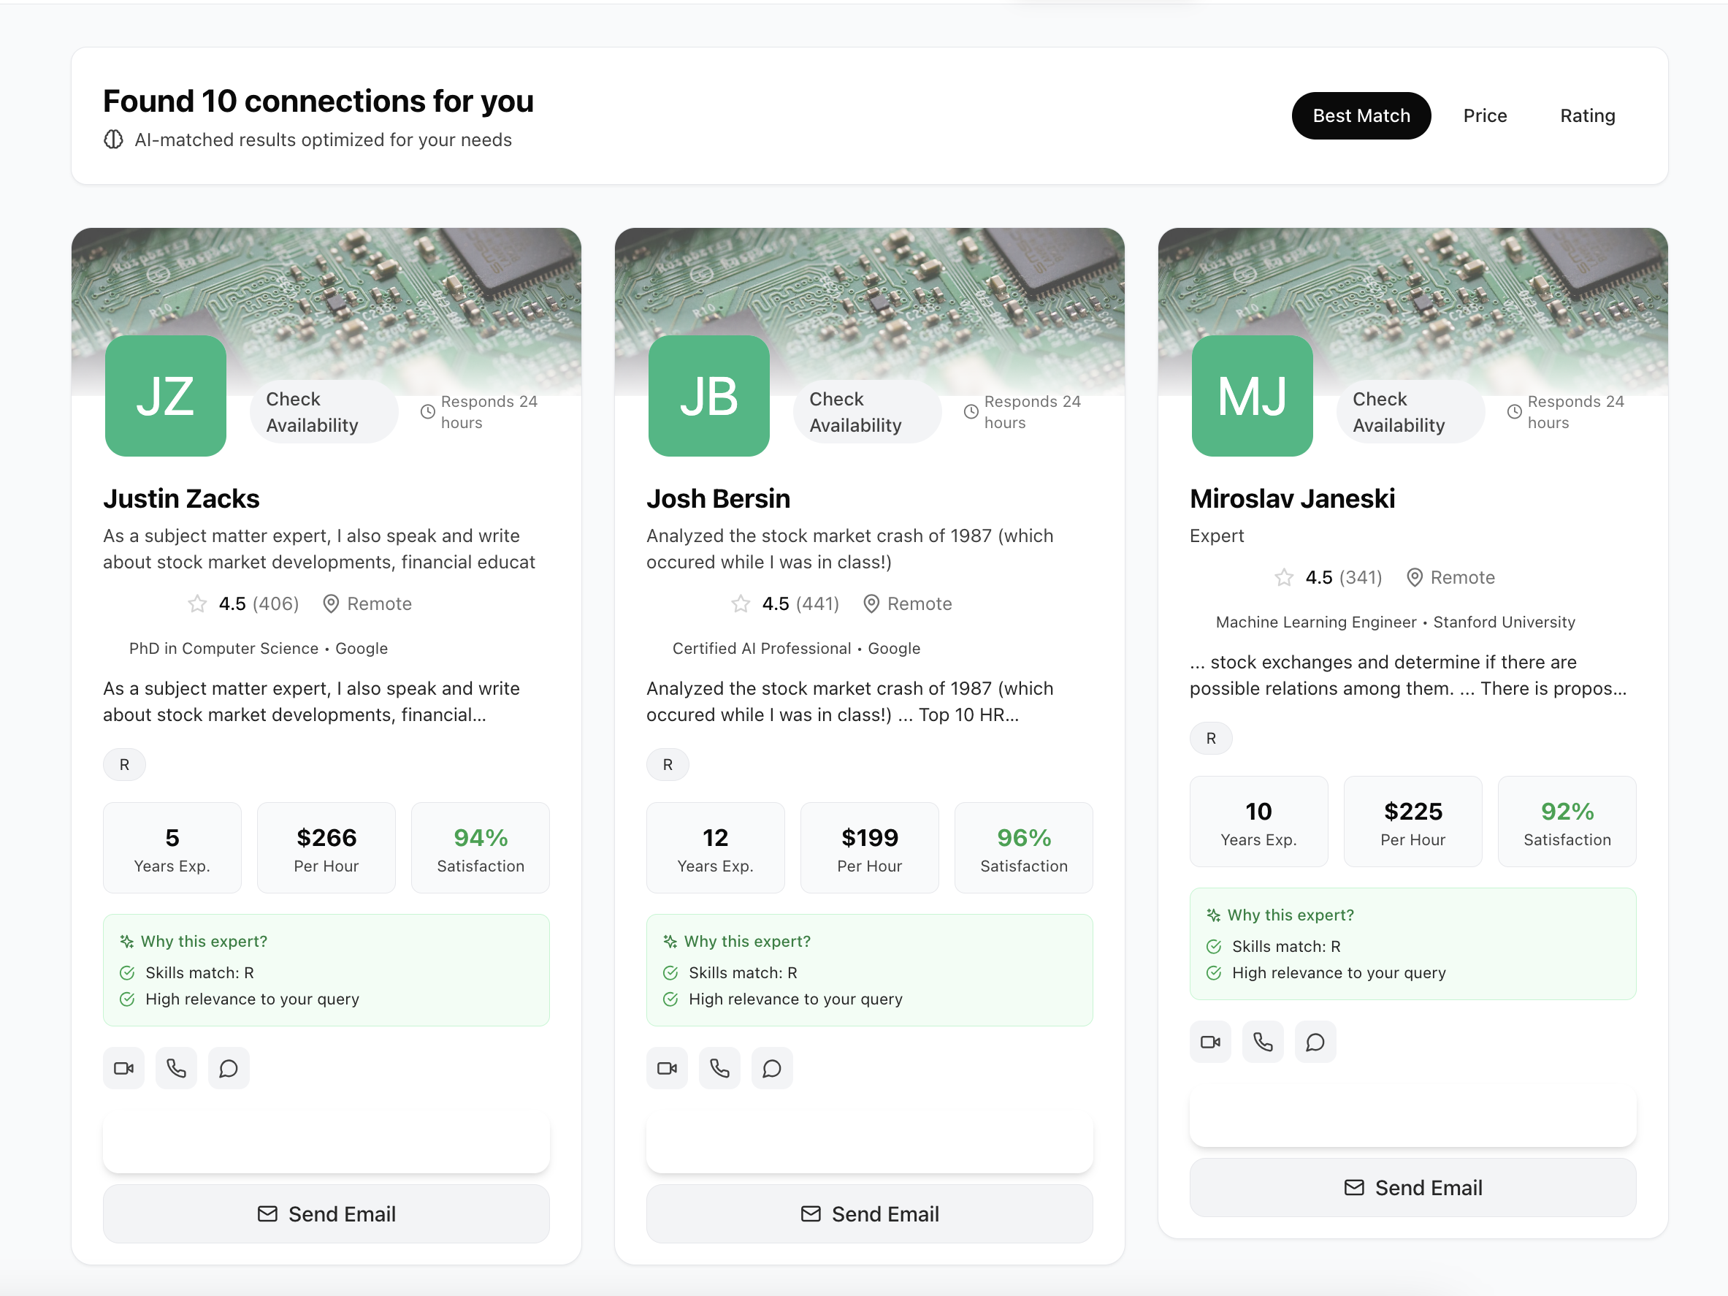1728x1296 pixels.
Task: Click the location pin next to Remote on Justin Zacks
Action: pos(330,603)
